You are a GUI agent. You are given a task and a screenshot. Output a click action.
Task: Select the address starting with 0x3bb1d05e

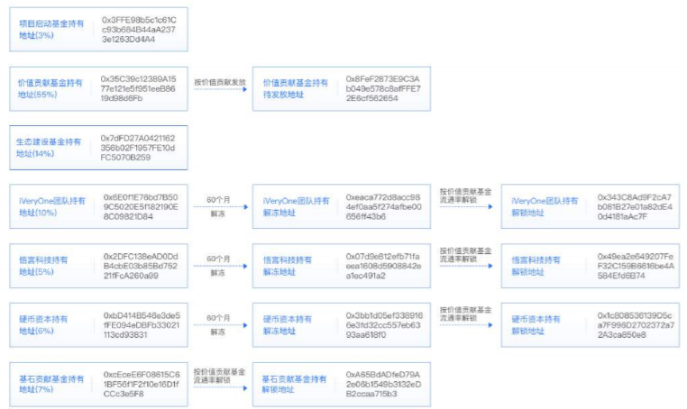pos(384,325)
